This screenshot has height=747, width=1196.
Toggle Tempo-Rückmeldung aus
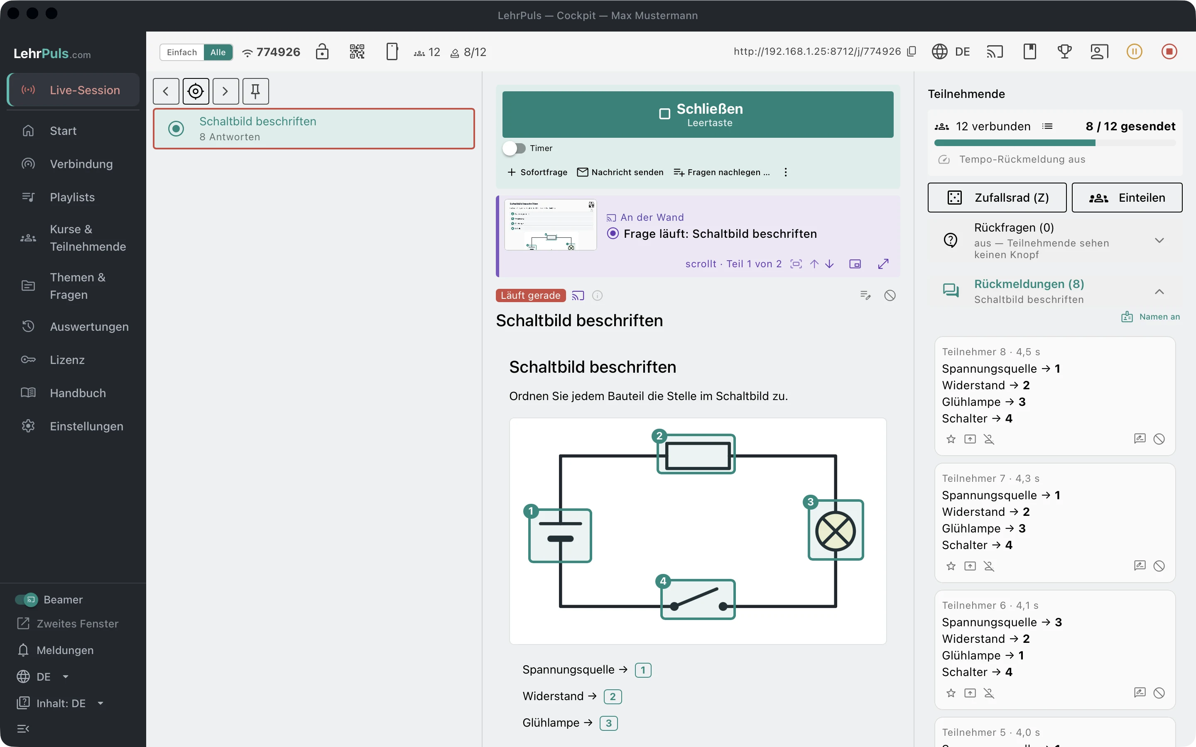click(1012, 160)
